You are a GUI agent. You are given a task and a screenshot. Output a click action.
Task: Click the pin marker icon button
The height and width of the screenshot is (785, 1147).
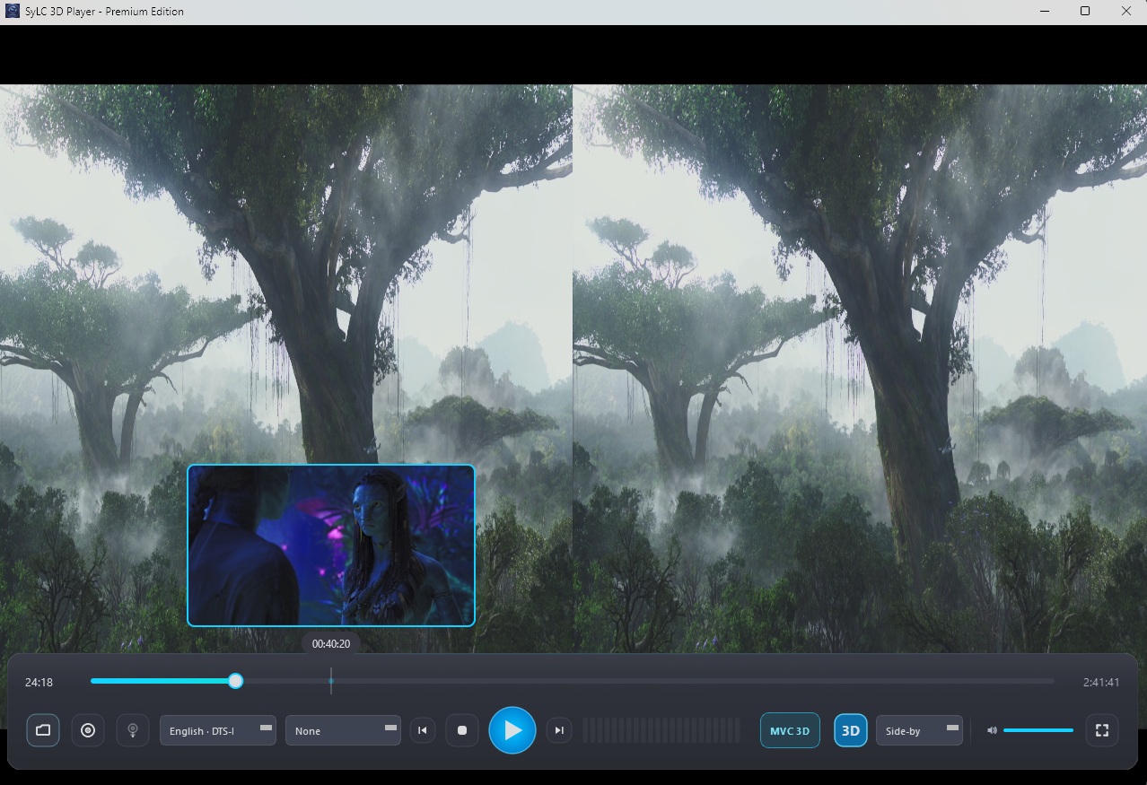(x=133, y=730)
